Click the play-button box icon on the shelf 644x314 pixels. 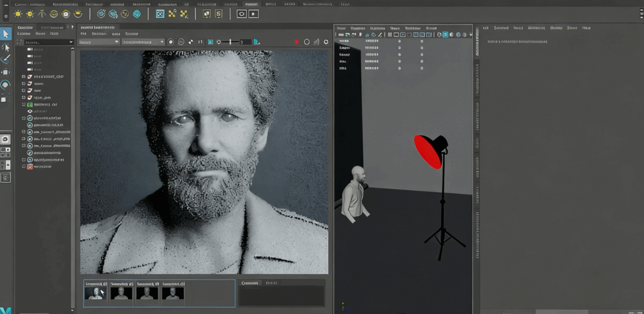254,14
